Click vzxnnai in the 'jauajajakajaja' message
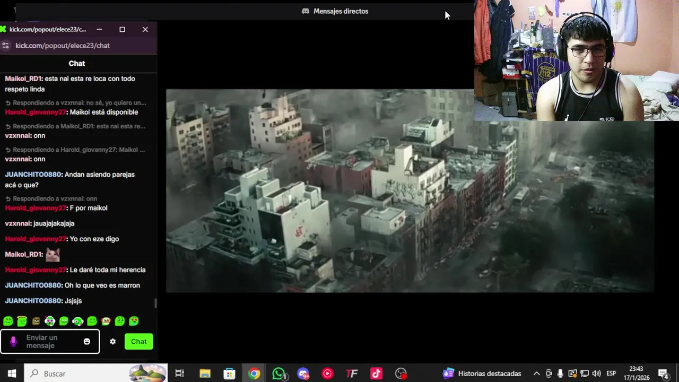Image resolution: width=679 pixels, height=382 pixels. point(18,224)
